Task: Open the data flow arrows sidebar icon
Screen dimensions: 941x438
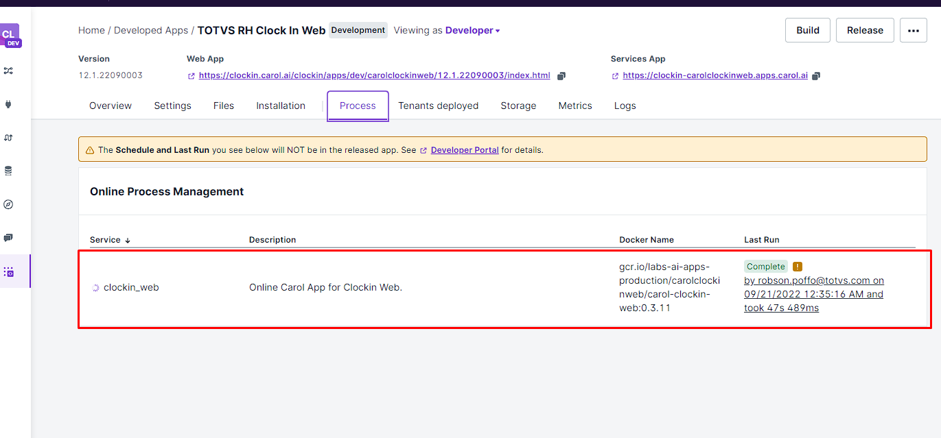Action: pos(8,138)
